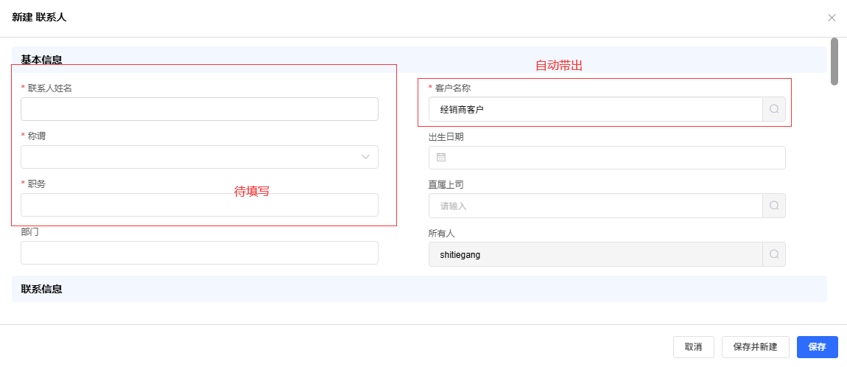
Task: Click the 保存并新建 button
Action: [x=755, y=347]
